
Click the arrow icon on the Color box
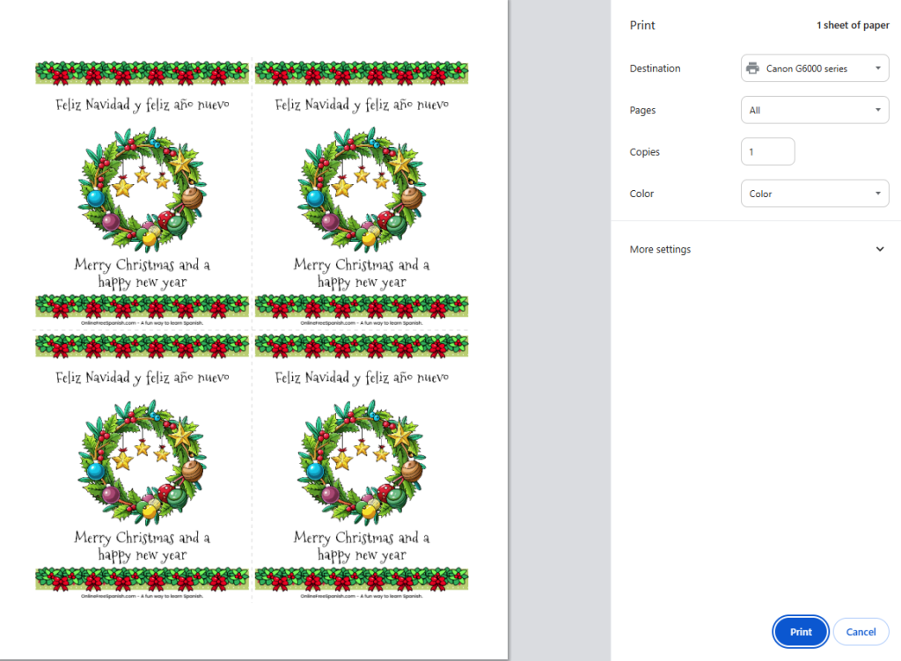click(877, 194)
